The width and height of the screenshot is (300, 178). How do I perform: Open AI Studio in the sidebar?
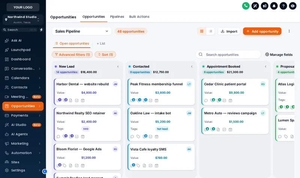click(x=23, y=125)
